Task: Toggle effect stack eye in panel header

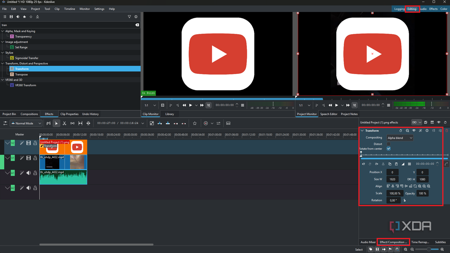Action: coord(439,122)
